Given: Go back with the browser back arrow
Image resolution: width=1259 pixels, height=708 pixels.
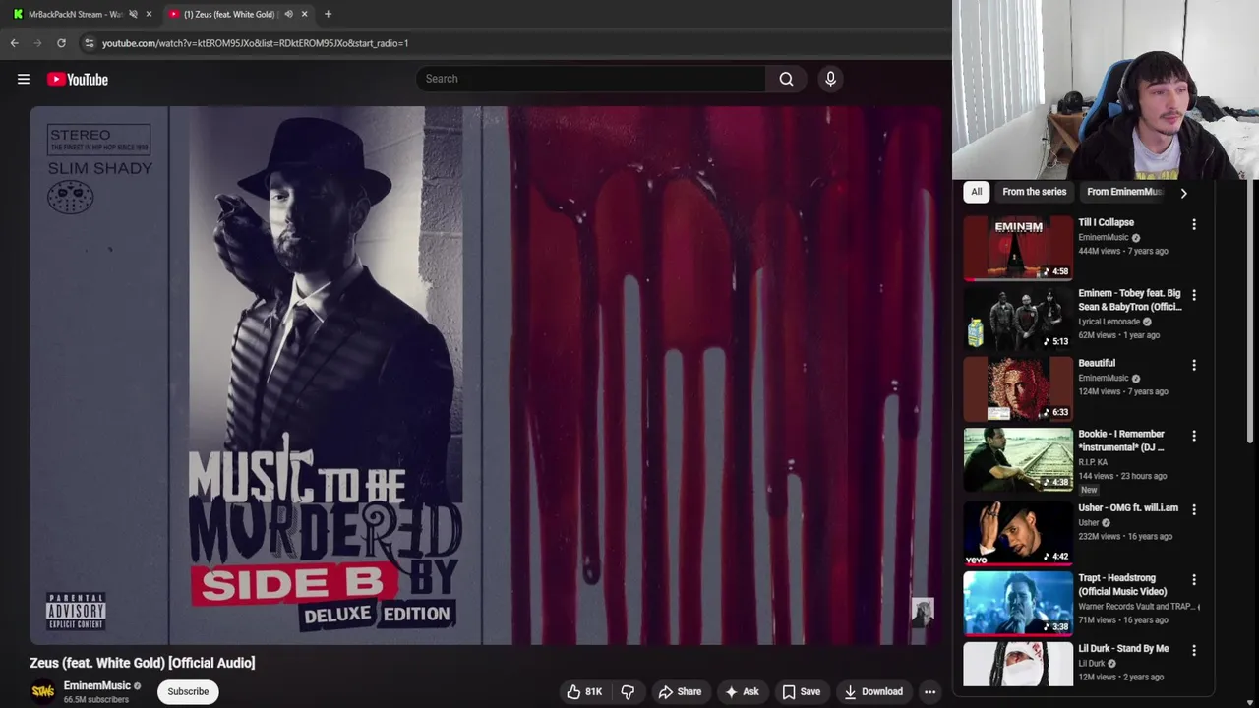Looking at the screenshot, I should [14, 43].
